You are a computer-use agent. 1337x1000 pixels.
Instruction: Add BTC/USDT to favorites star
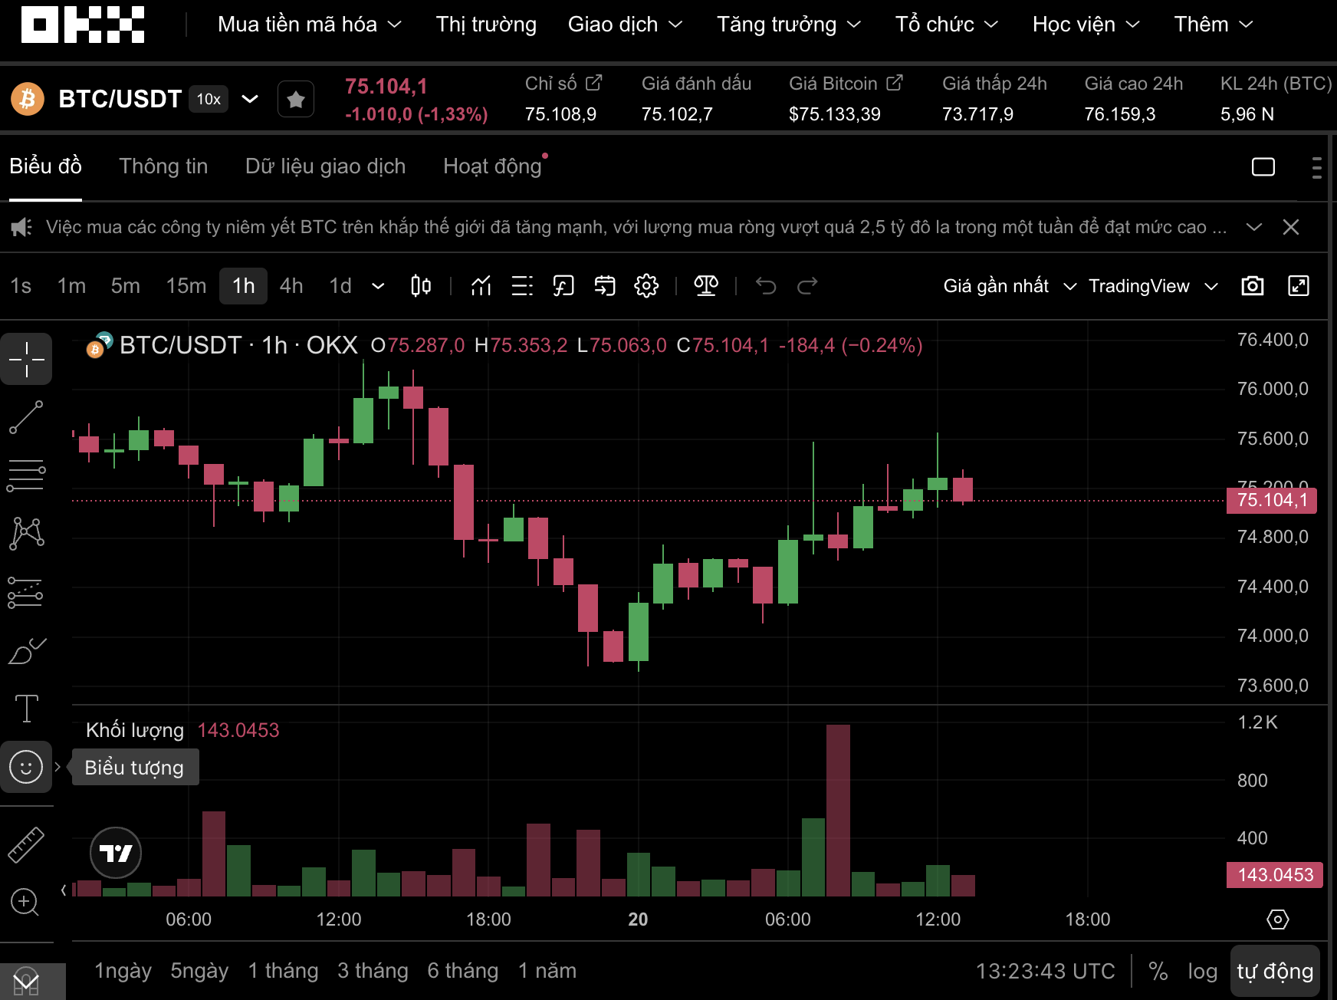[x=296, y=99]
